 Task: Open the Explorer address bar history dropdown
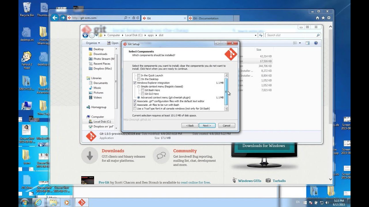click(255, 35)
